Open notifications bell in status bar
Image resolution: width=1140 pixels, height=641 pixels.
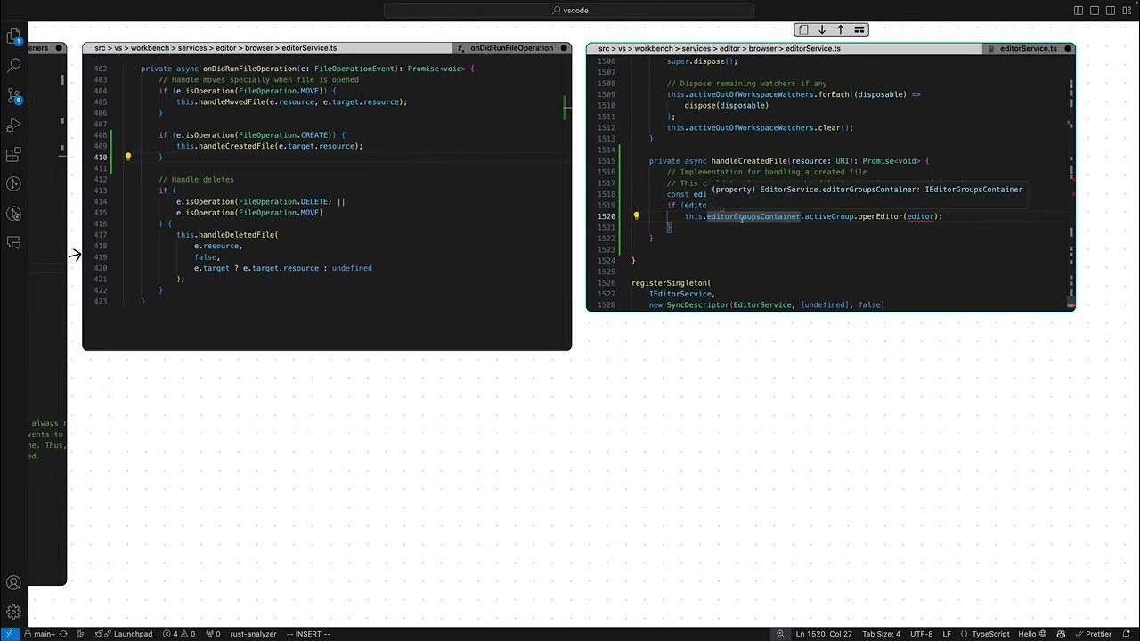1127,634
